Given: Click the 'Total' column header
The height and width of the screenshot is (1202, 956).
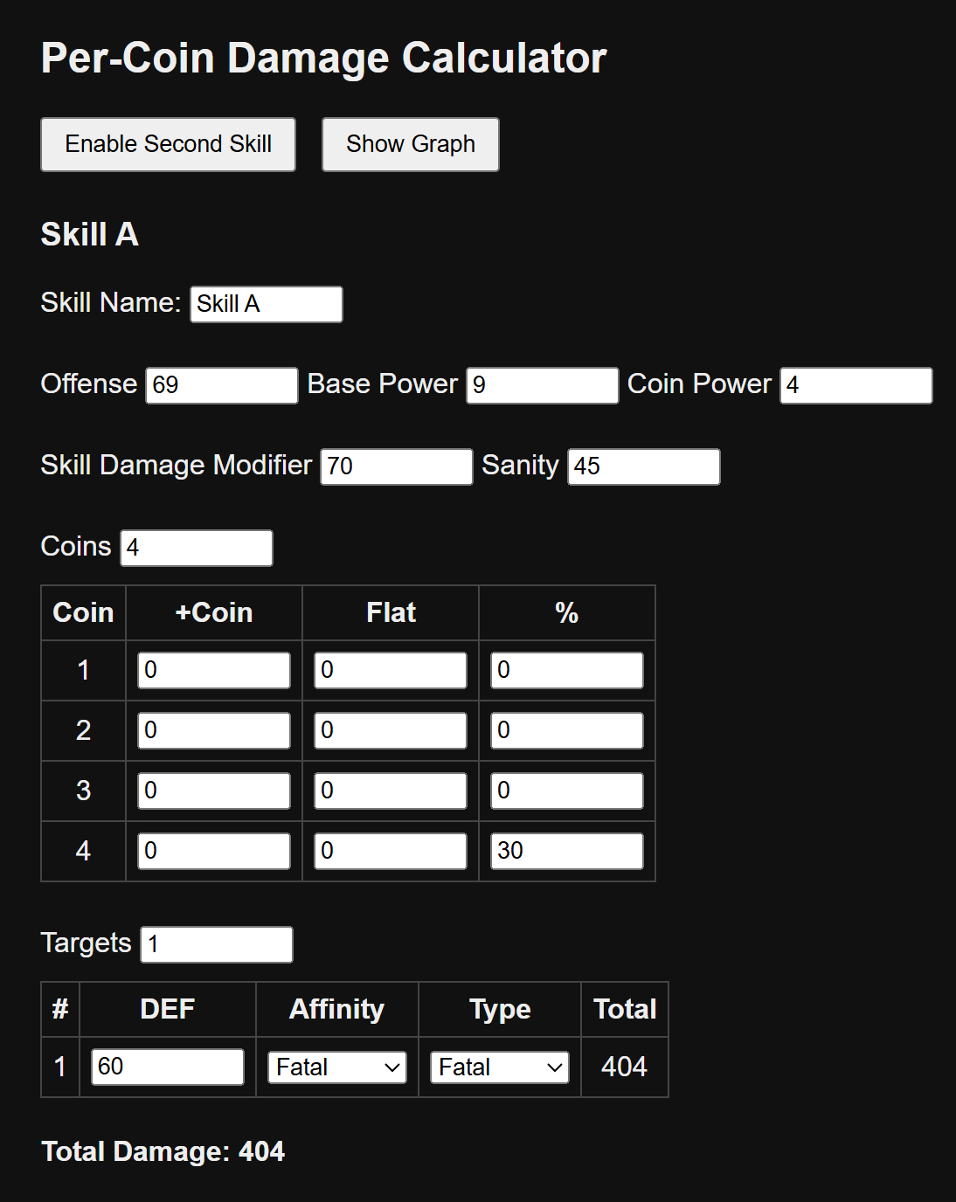Looking at the screenshot, I should [625, 1009].
